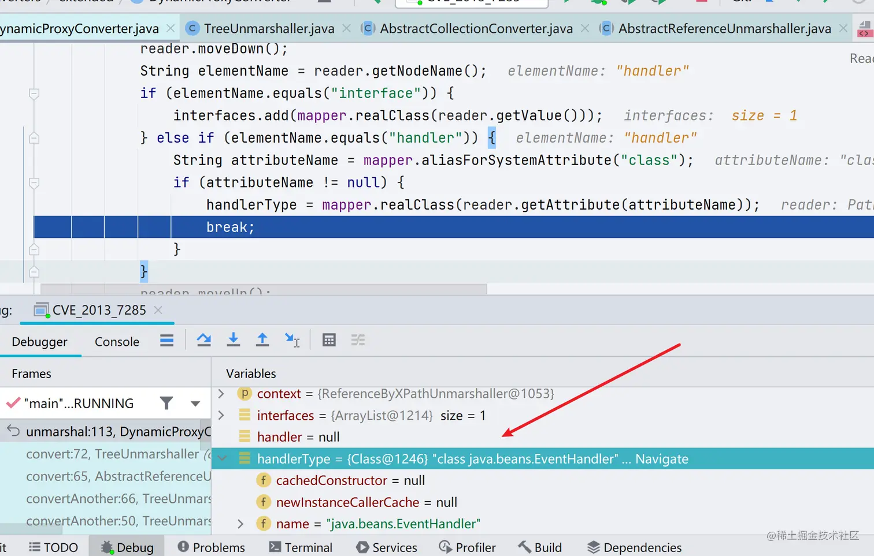Screen dimensions: 874x556
Task: Close the DynamicProxyConverter.java tab
Action: coord(170,28)
